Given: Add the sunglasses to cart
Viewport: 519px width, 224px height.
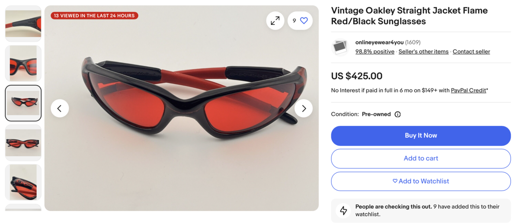Looking at the screenshot, I should click(421, 159).
